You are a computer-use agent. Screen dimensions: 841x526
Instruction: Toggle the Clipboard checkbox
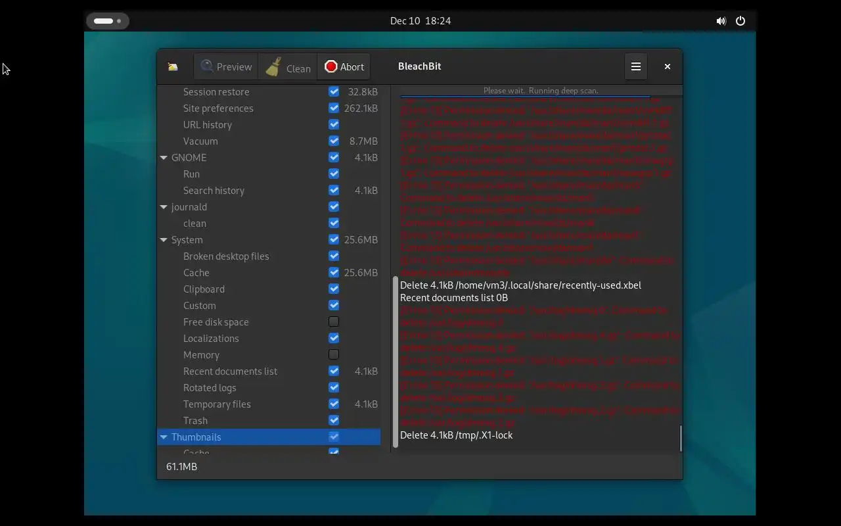pos(334,289)
